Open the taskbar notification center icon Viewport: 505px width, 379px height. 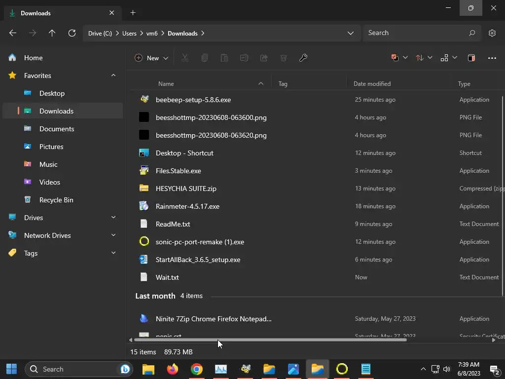coord(494,369)
